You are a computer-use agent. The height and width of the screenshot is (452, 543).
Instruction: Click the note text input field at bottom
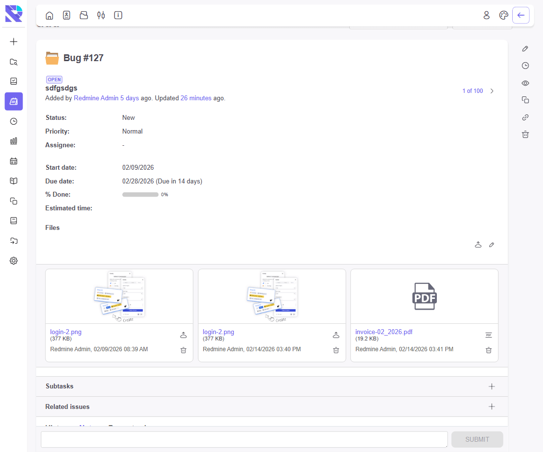coord(244,439)
